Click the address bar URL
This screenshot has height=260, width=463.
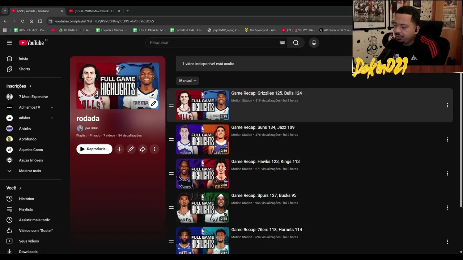pyautogui.click(x=105, y=21)
